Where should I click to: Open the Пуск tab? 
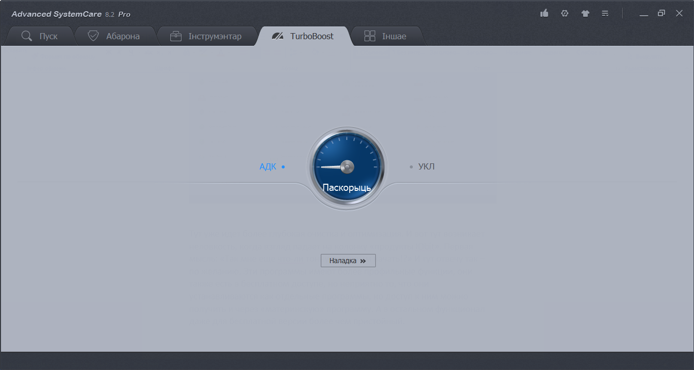click(x=40, y=36)
